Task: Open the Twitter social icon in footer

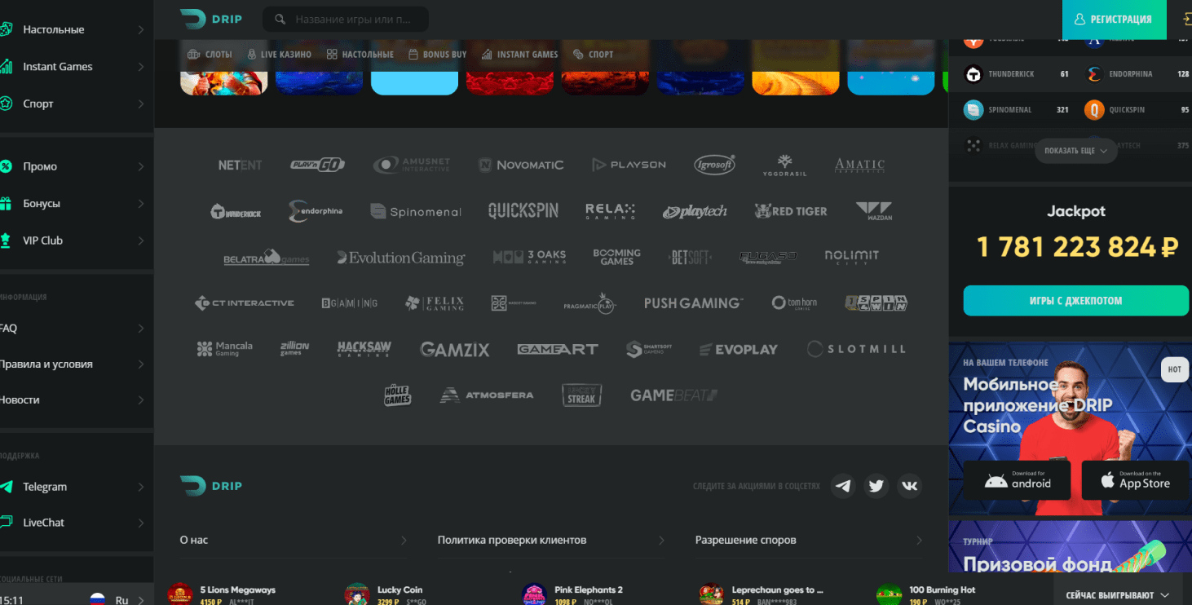Action: 876,486
